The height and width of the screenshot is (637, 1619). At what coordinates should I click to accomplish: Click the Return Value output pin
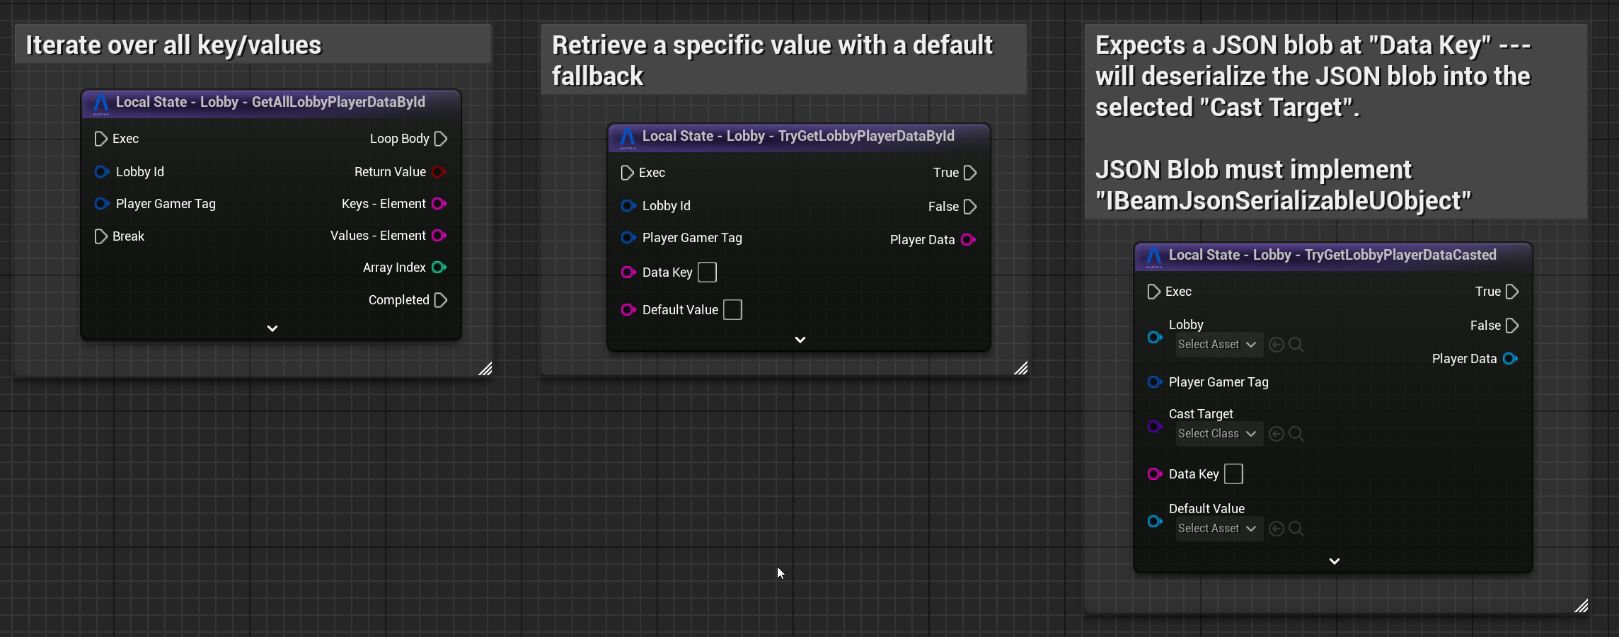(439, 172)
